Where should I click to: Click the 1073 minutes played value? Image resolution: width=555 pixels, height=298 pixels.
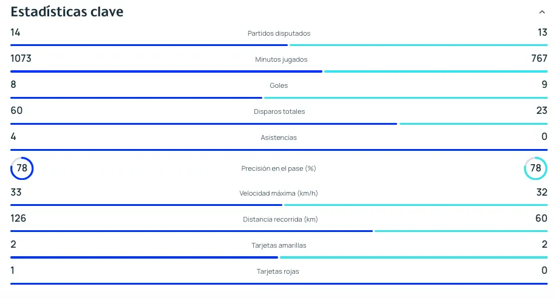click(x=21, y=59)
